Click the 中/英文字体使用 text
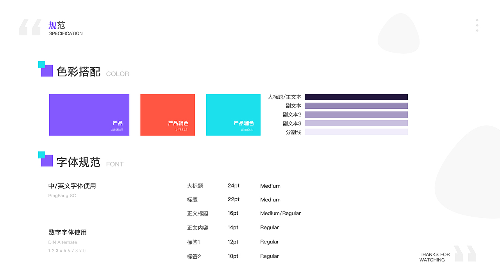 (72, 186)
